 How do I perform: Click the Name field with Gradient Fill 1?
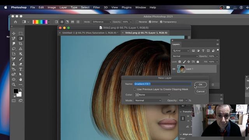(x=163, y=84)
